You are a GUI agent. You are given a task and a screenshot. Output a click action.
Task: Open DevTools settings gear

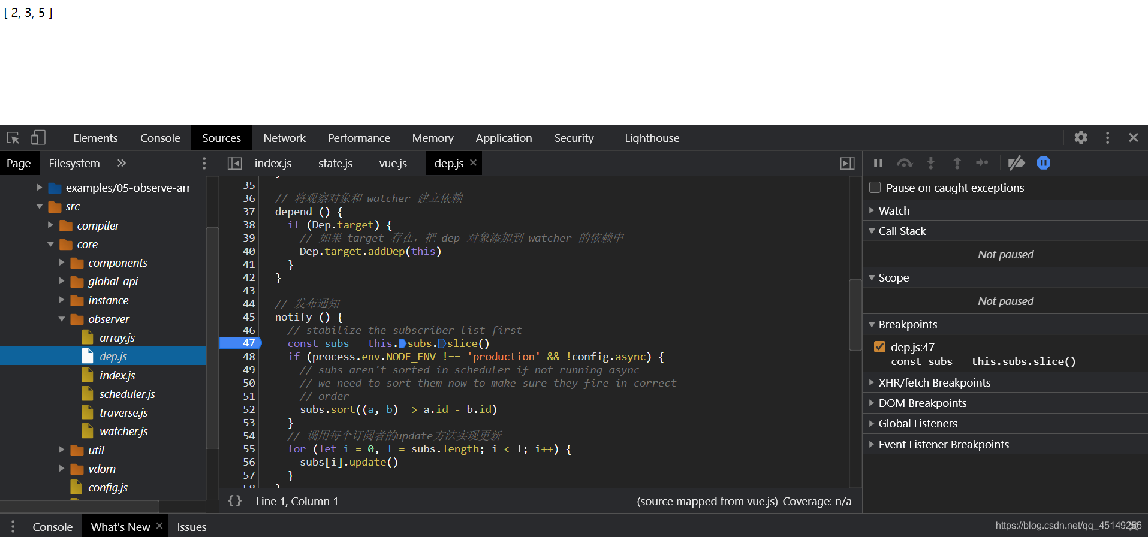[x=1081, y=138]
